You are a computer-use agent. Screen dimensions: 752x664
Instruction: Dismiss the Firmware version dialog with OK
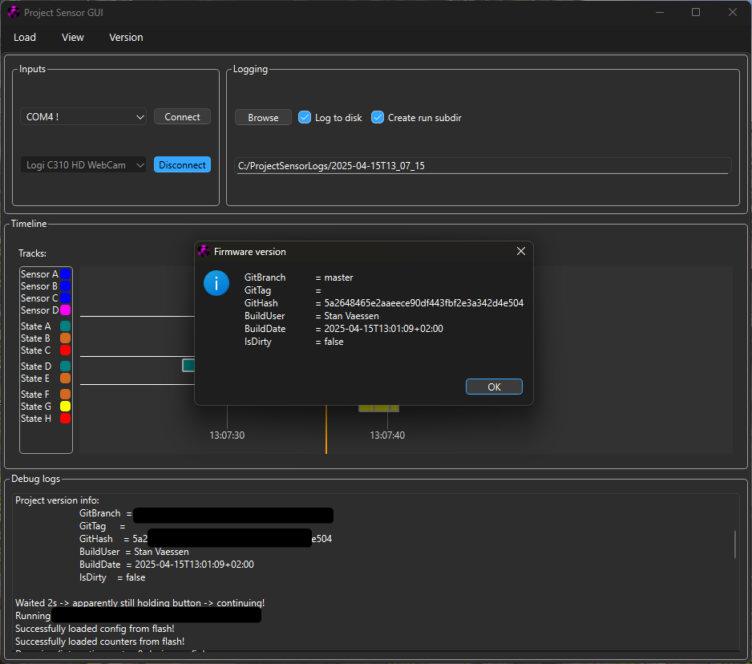[494, 386]
